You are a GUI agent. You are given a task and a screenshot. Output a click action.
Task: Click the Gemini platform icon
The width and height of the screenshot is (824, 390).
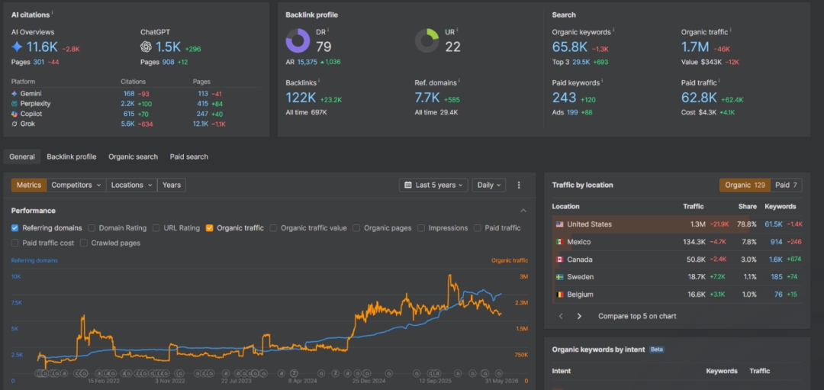point(14,94)
